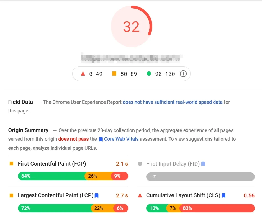Viewport: 262px width, 214px height.
Task: Toggle the bookmark next to Largest Contentful Paint
Action: pos(96,195)
